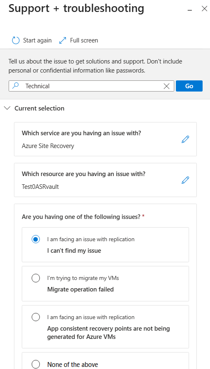Select the "Migrate operation failed" radio option
Image resolution: width=210 pixels, height=369 pixels.
point(36,278)
